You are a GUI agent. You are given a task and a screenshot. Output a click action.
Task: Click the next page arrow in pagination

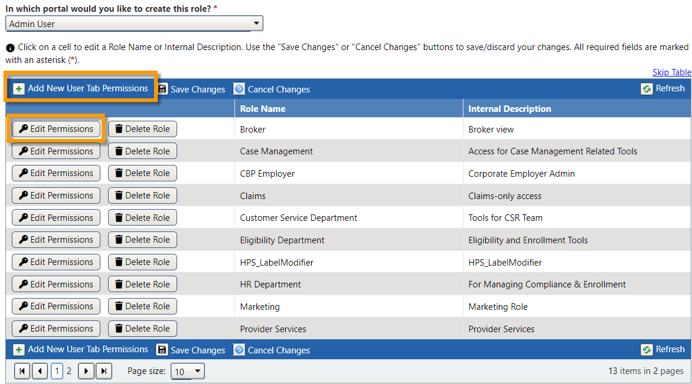85,371
